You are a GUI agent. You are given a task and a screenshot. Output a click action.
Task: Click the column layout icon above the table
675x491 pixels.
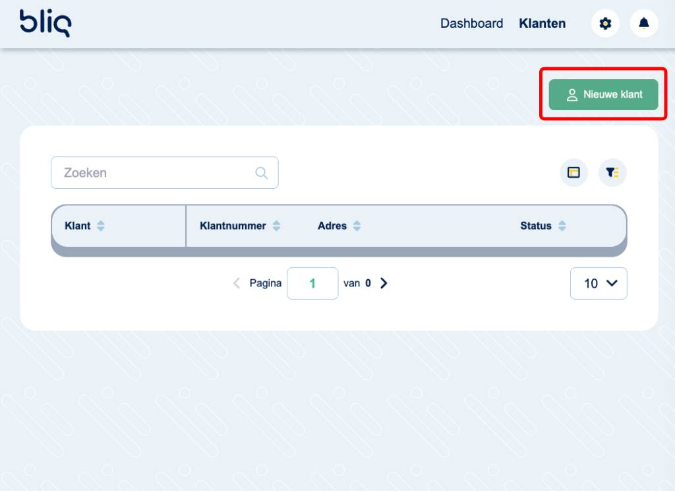tap(573, 173)
